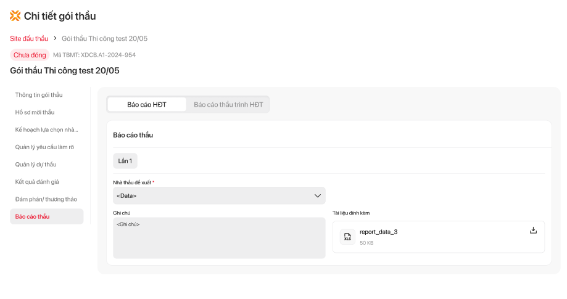Click the dropdown chevron arrow

318,195
